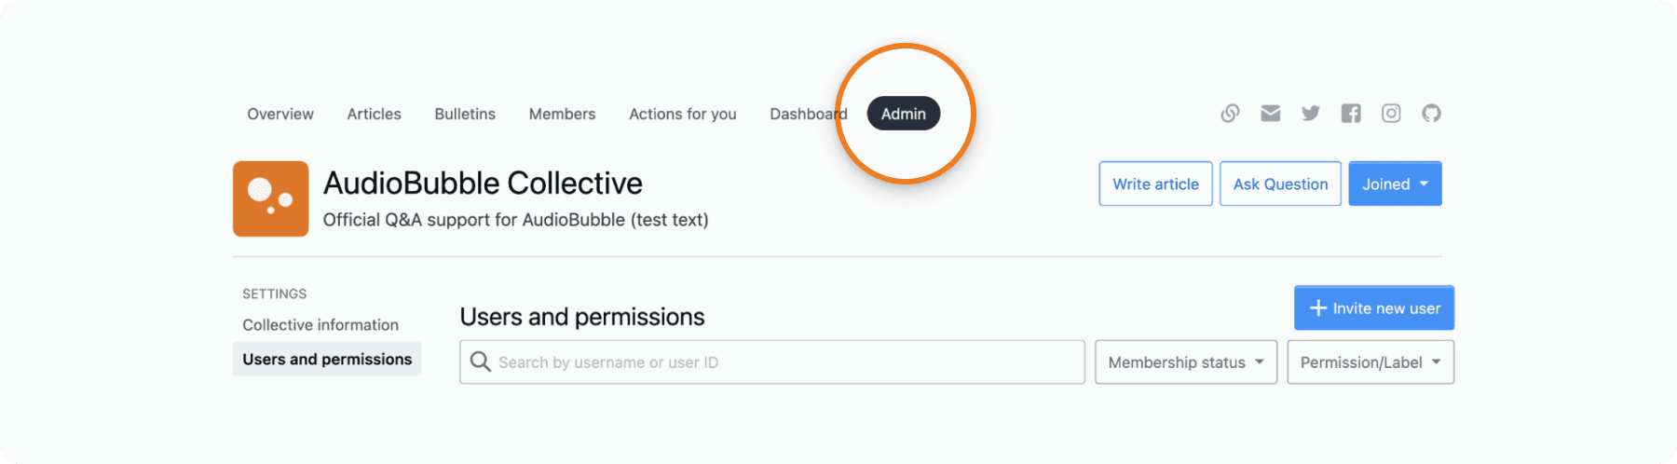Switch to the Overview tab

(x=280, y=114)
